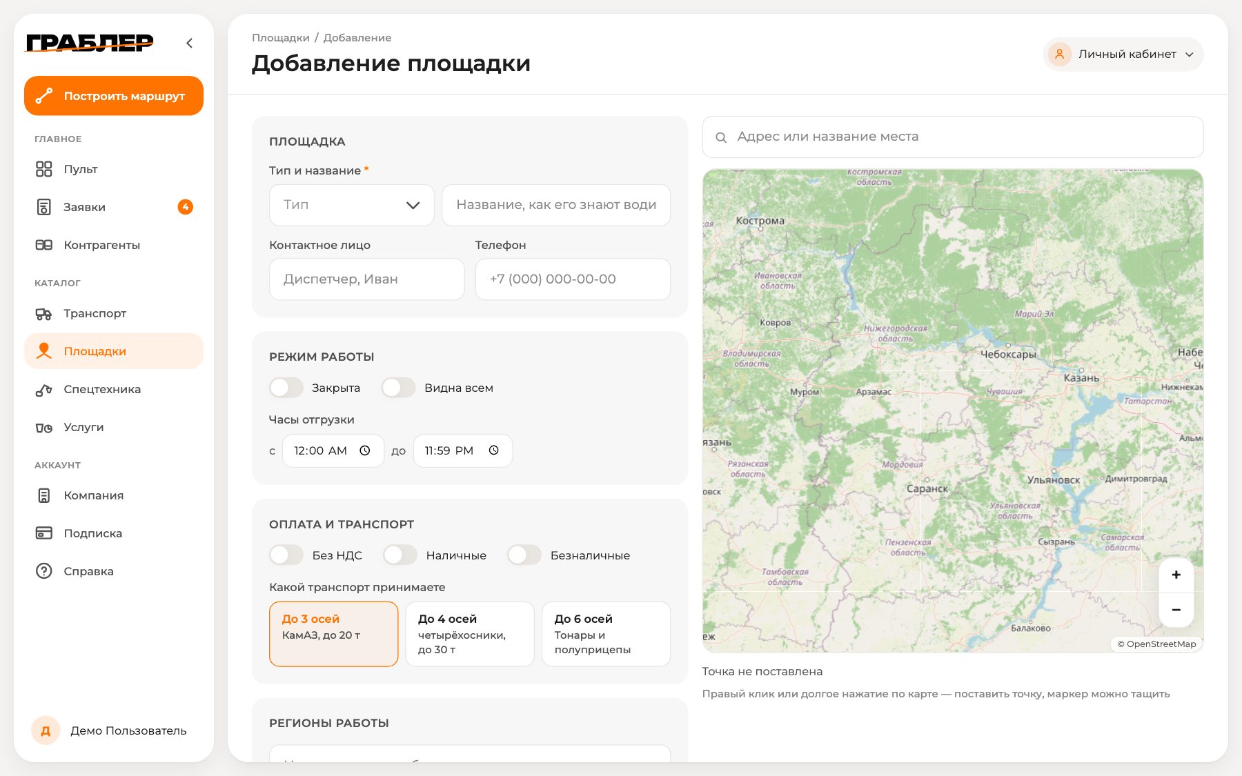Click the Контактное лицо input field
This screenshot has height=776, width=1242.
(x=367, y=279)
